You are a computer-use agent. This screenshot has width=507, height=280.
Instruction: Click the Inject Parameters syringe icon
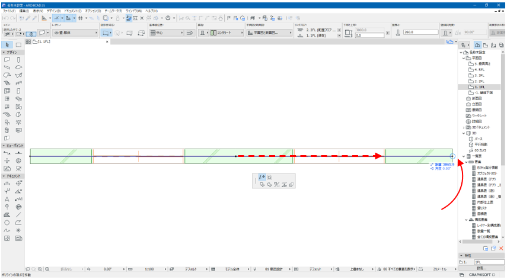coord(34,18)
